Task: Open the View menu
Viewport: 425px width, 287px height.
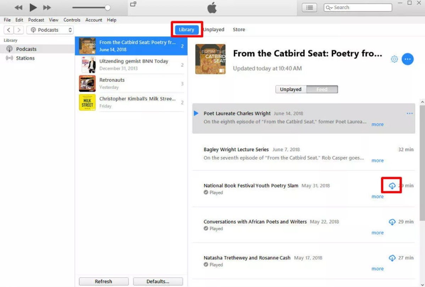Action: 54,20
